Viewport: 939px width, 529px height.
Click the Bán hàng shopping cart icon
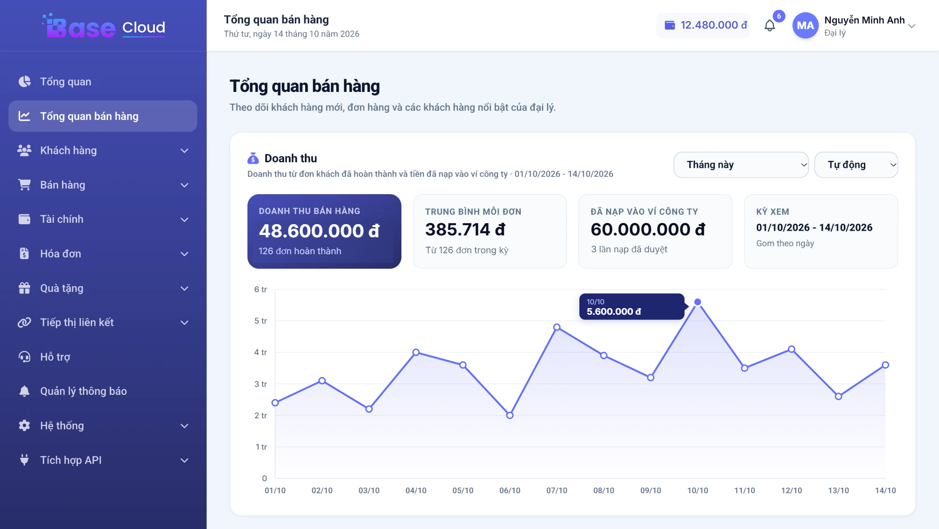(x=24, y=185)
